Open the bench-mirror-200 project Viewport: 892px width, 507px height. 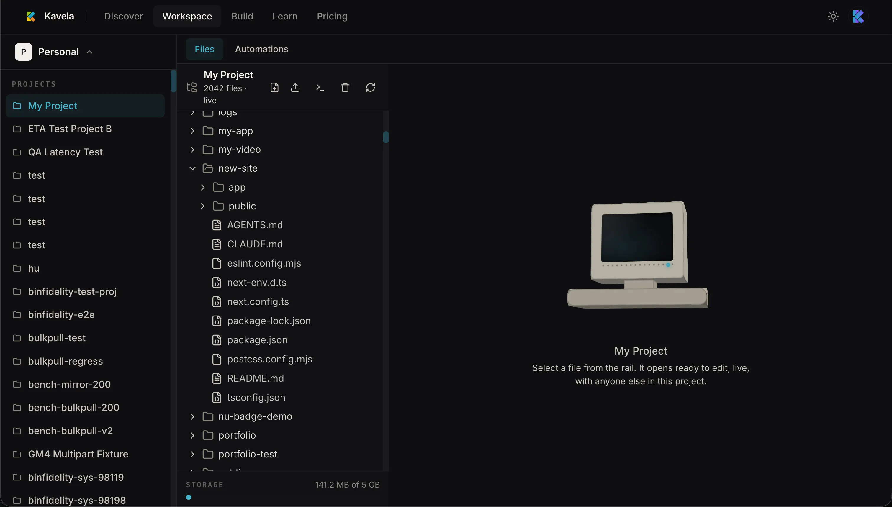85,384
